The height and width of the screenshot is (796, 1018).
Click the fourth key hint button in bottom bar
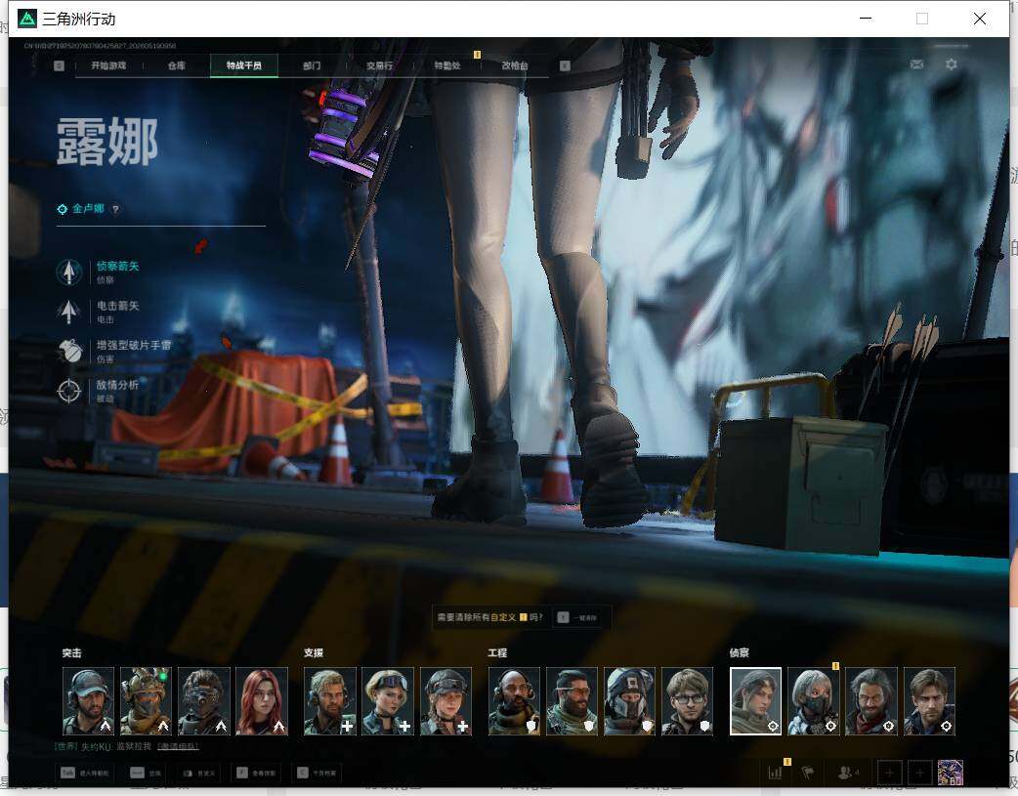click(x=256, y=773)
